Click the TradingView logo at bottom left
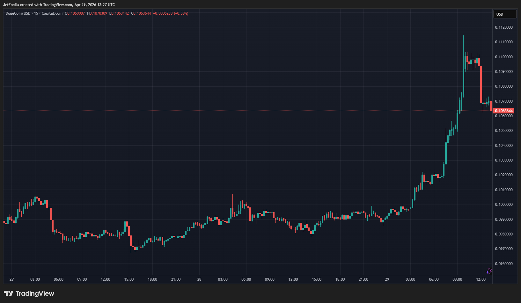Screen dimensions: 521x303 [29, 293]
